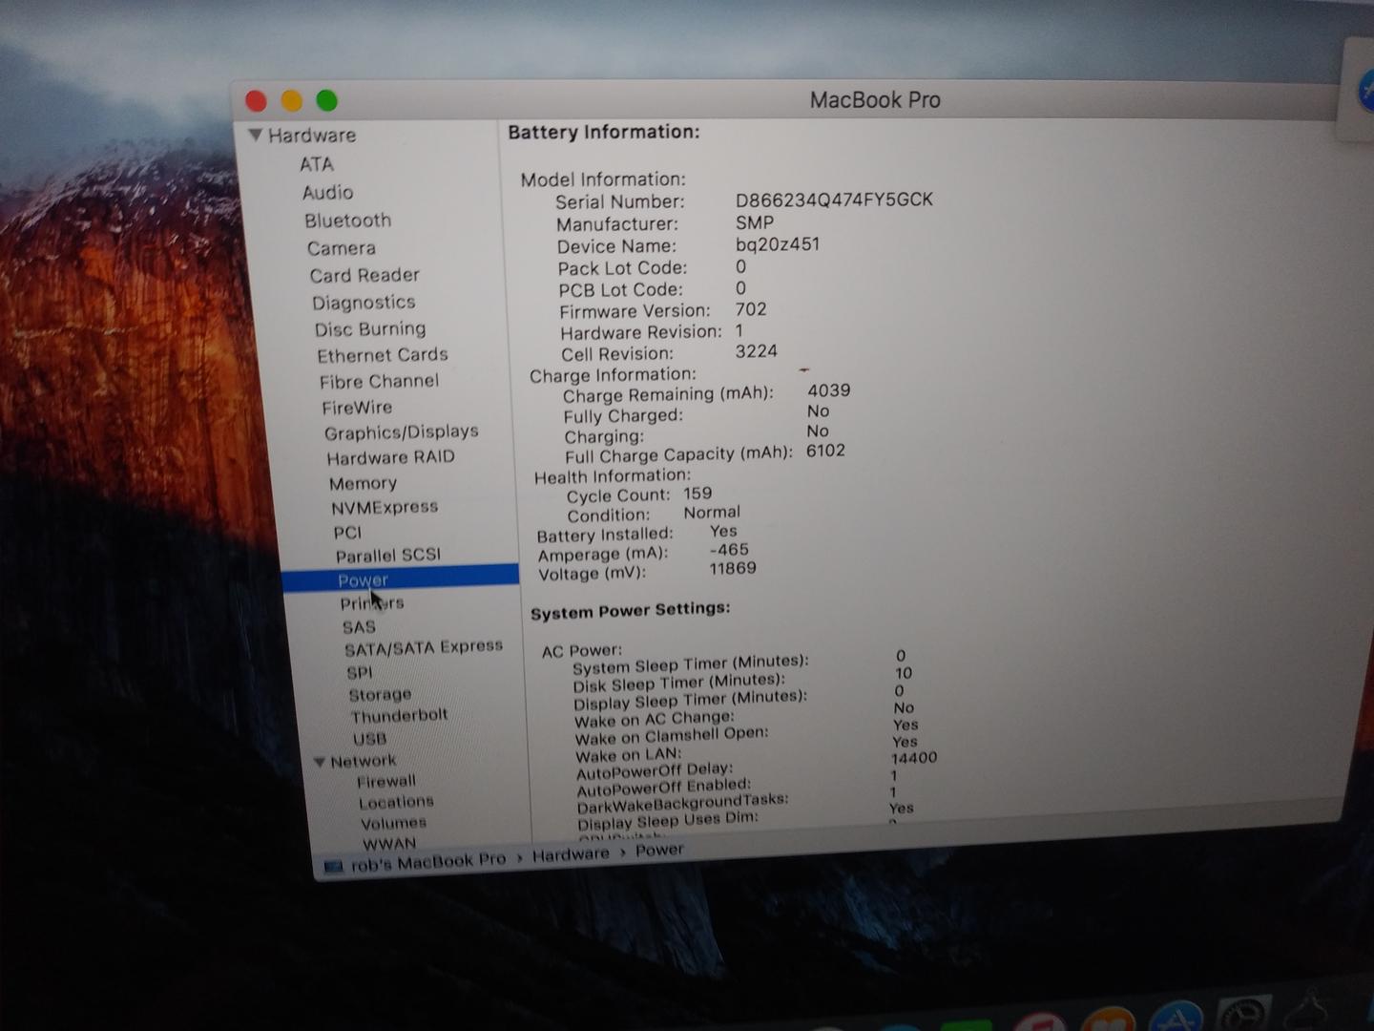The height and width of the screenshot is (1031, 1374).
Task: Select SAS in the sidebar
Action: 359,627
